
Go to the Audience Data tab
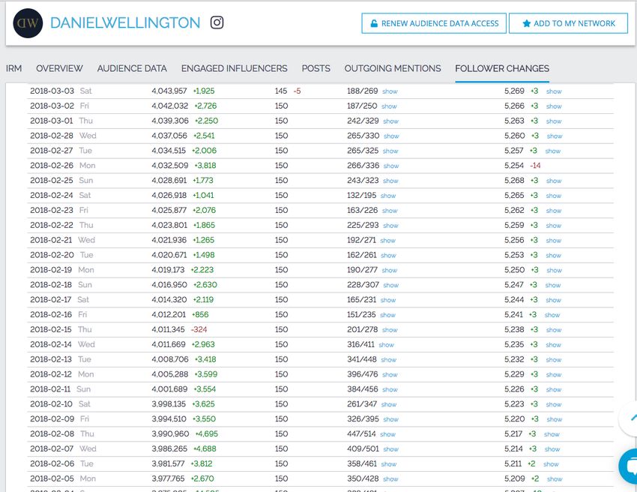tap(132, 68)
